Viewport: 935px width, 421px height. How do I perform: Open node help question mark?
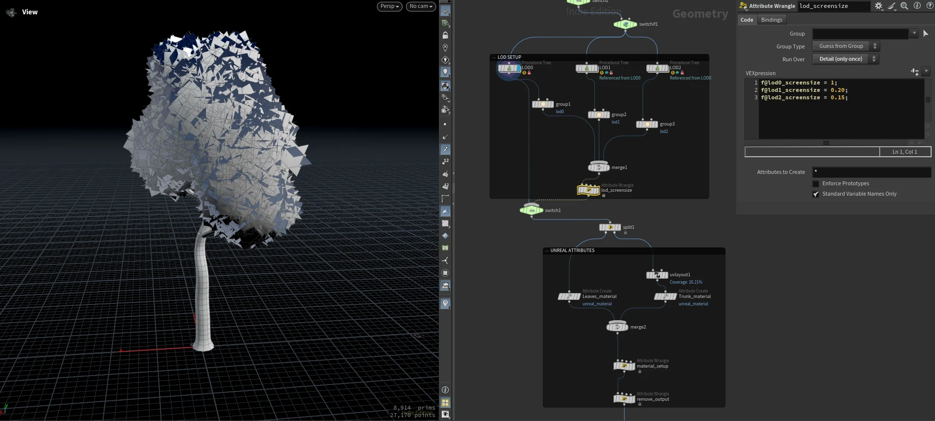930,6
